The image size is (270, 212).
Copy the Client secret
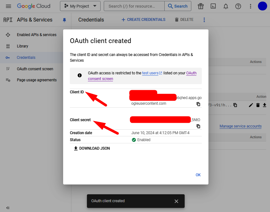pyautogui.click(x=198, y=126)
